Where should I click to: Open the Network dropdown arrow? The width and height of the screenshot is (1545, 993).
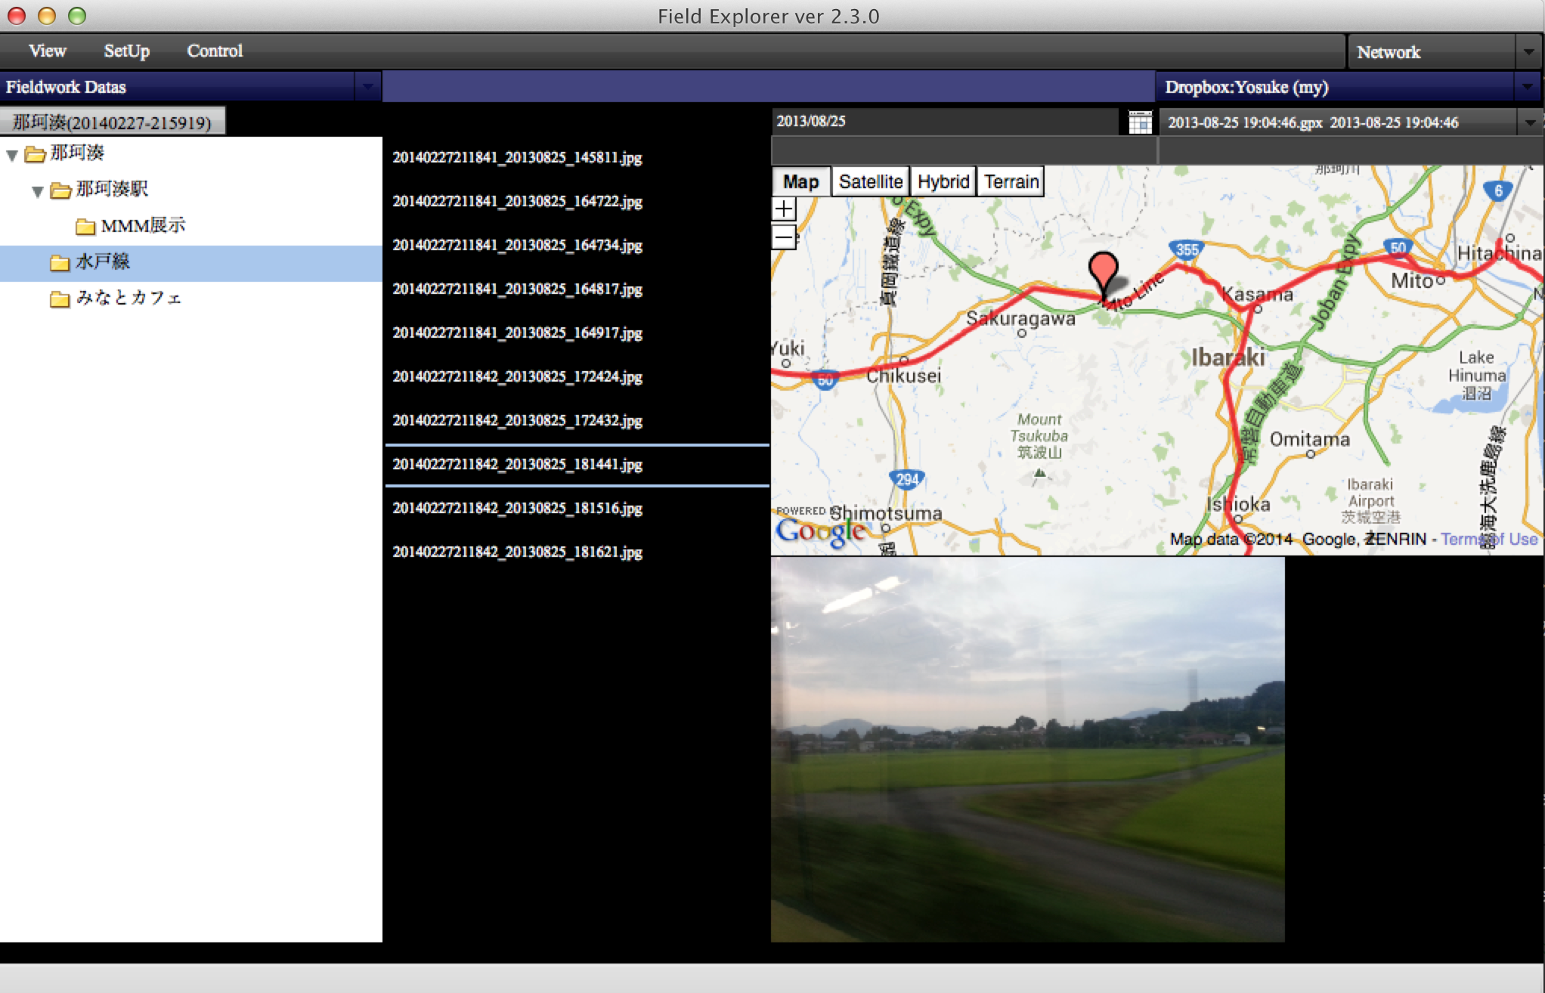point(1528,52)
